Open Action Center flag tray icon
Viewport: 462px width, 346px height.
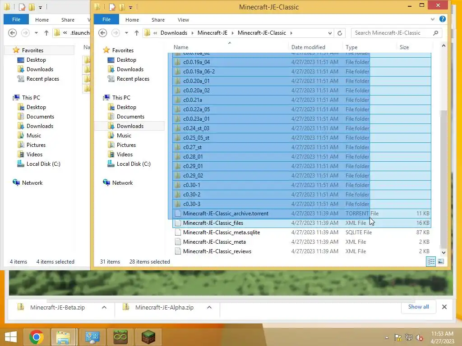[397, 338]
